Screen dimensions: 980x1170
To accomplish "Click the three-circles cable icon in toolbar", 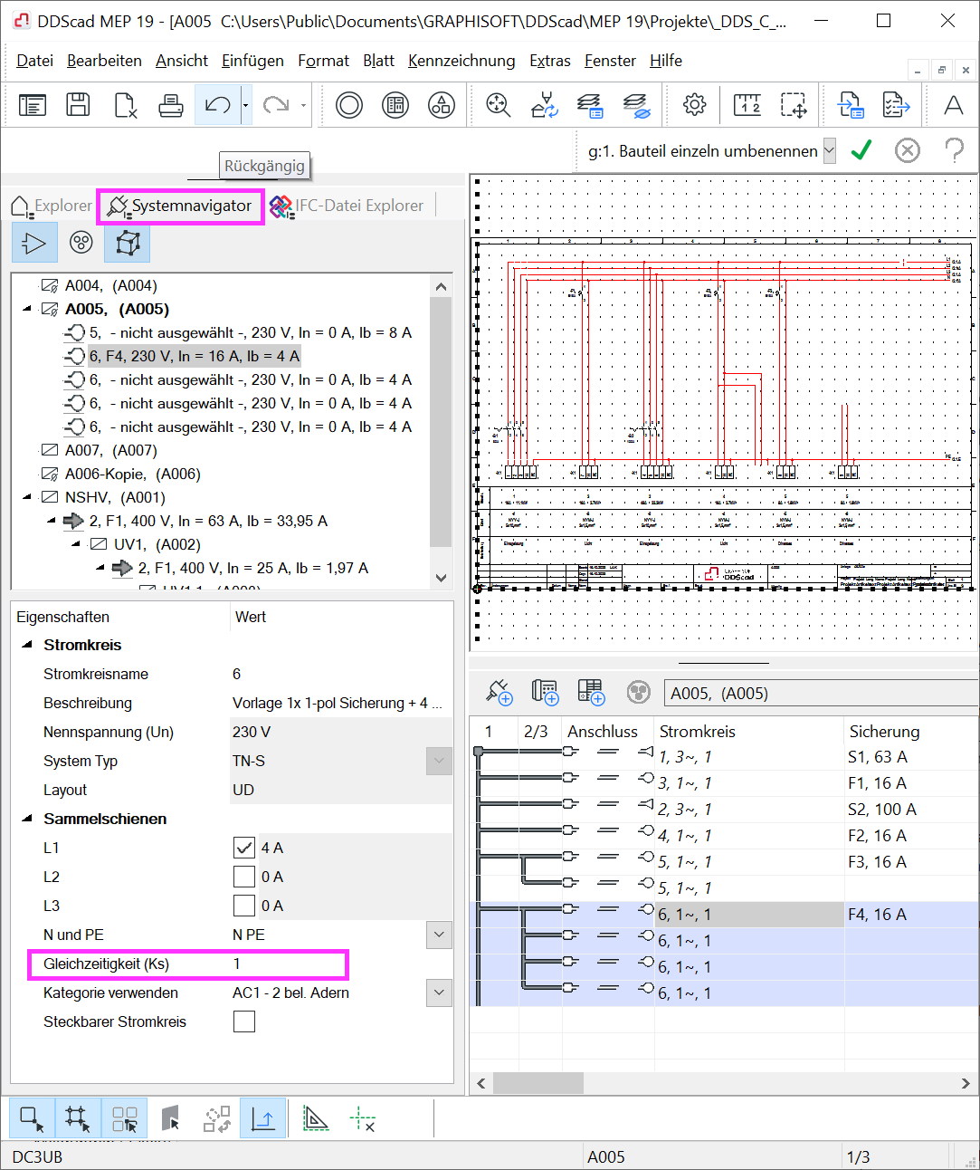I will point(441,105).
